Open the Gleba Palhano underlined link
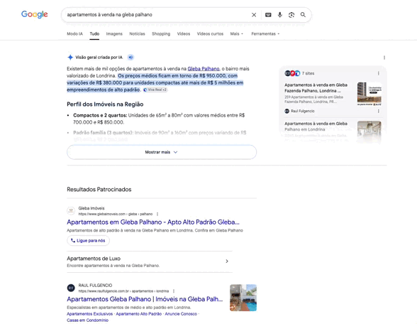Image resolution: width=417 pixels, height=324 pixels. 204,69
